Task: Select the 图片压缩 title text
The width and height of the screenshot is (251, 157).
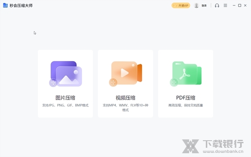Action: [65, 98]
